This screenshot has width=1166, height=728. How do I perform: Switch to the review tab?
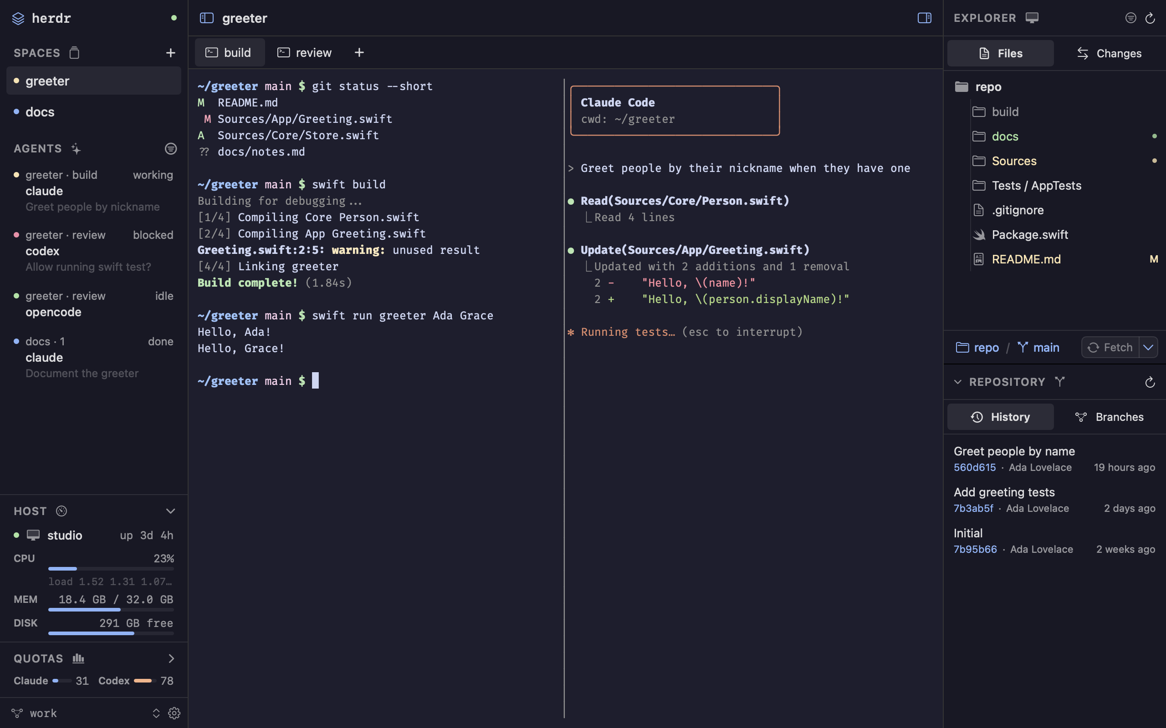tap(305, 52)
